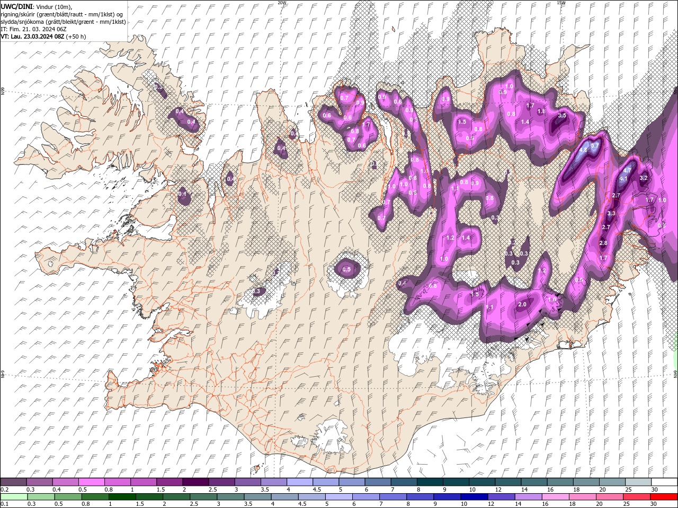Click the 4.8 snowfall value on the map
This screenshot has height=508, width=678.
[x=583, y=150]
